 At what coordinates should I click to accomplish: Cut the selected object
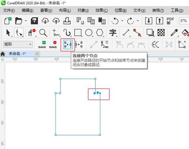80,21
